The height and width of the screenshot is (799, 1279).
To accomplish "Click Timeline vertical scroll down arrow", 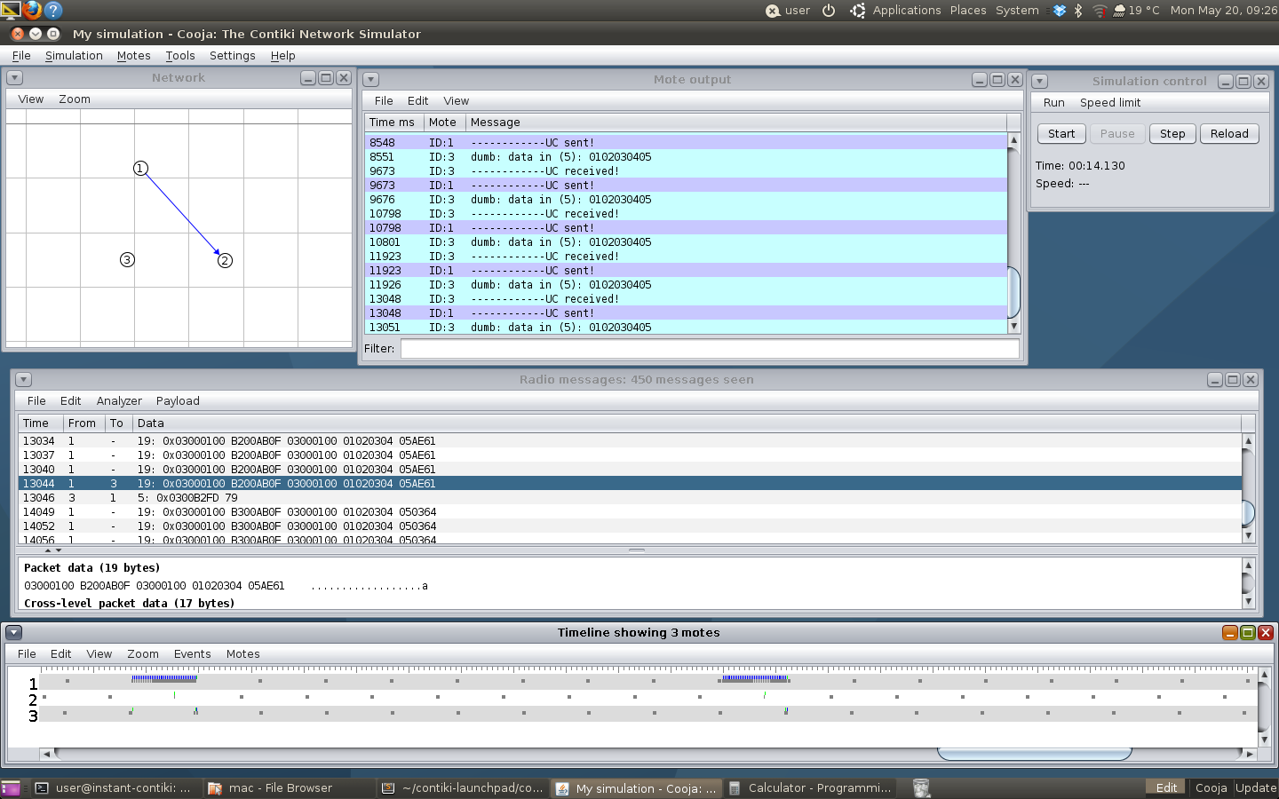I will [x=1264, y=740].
